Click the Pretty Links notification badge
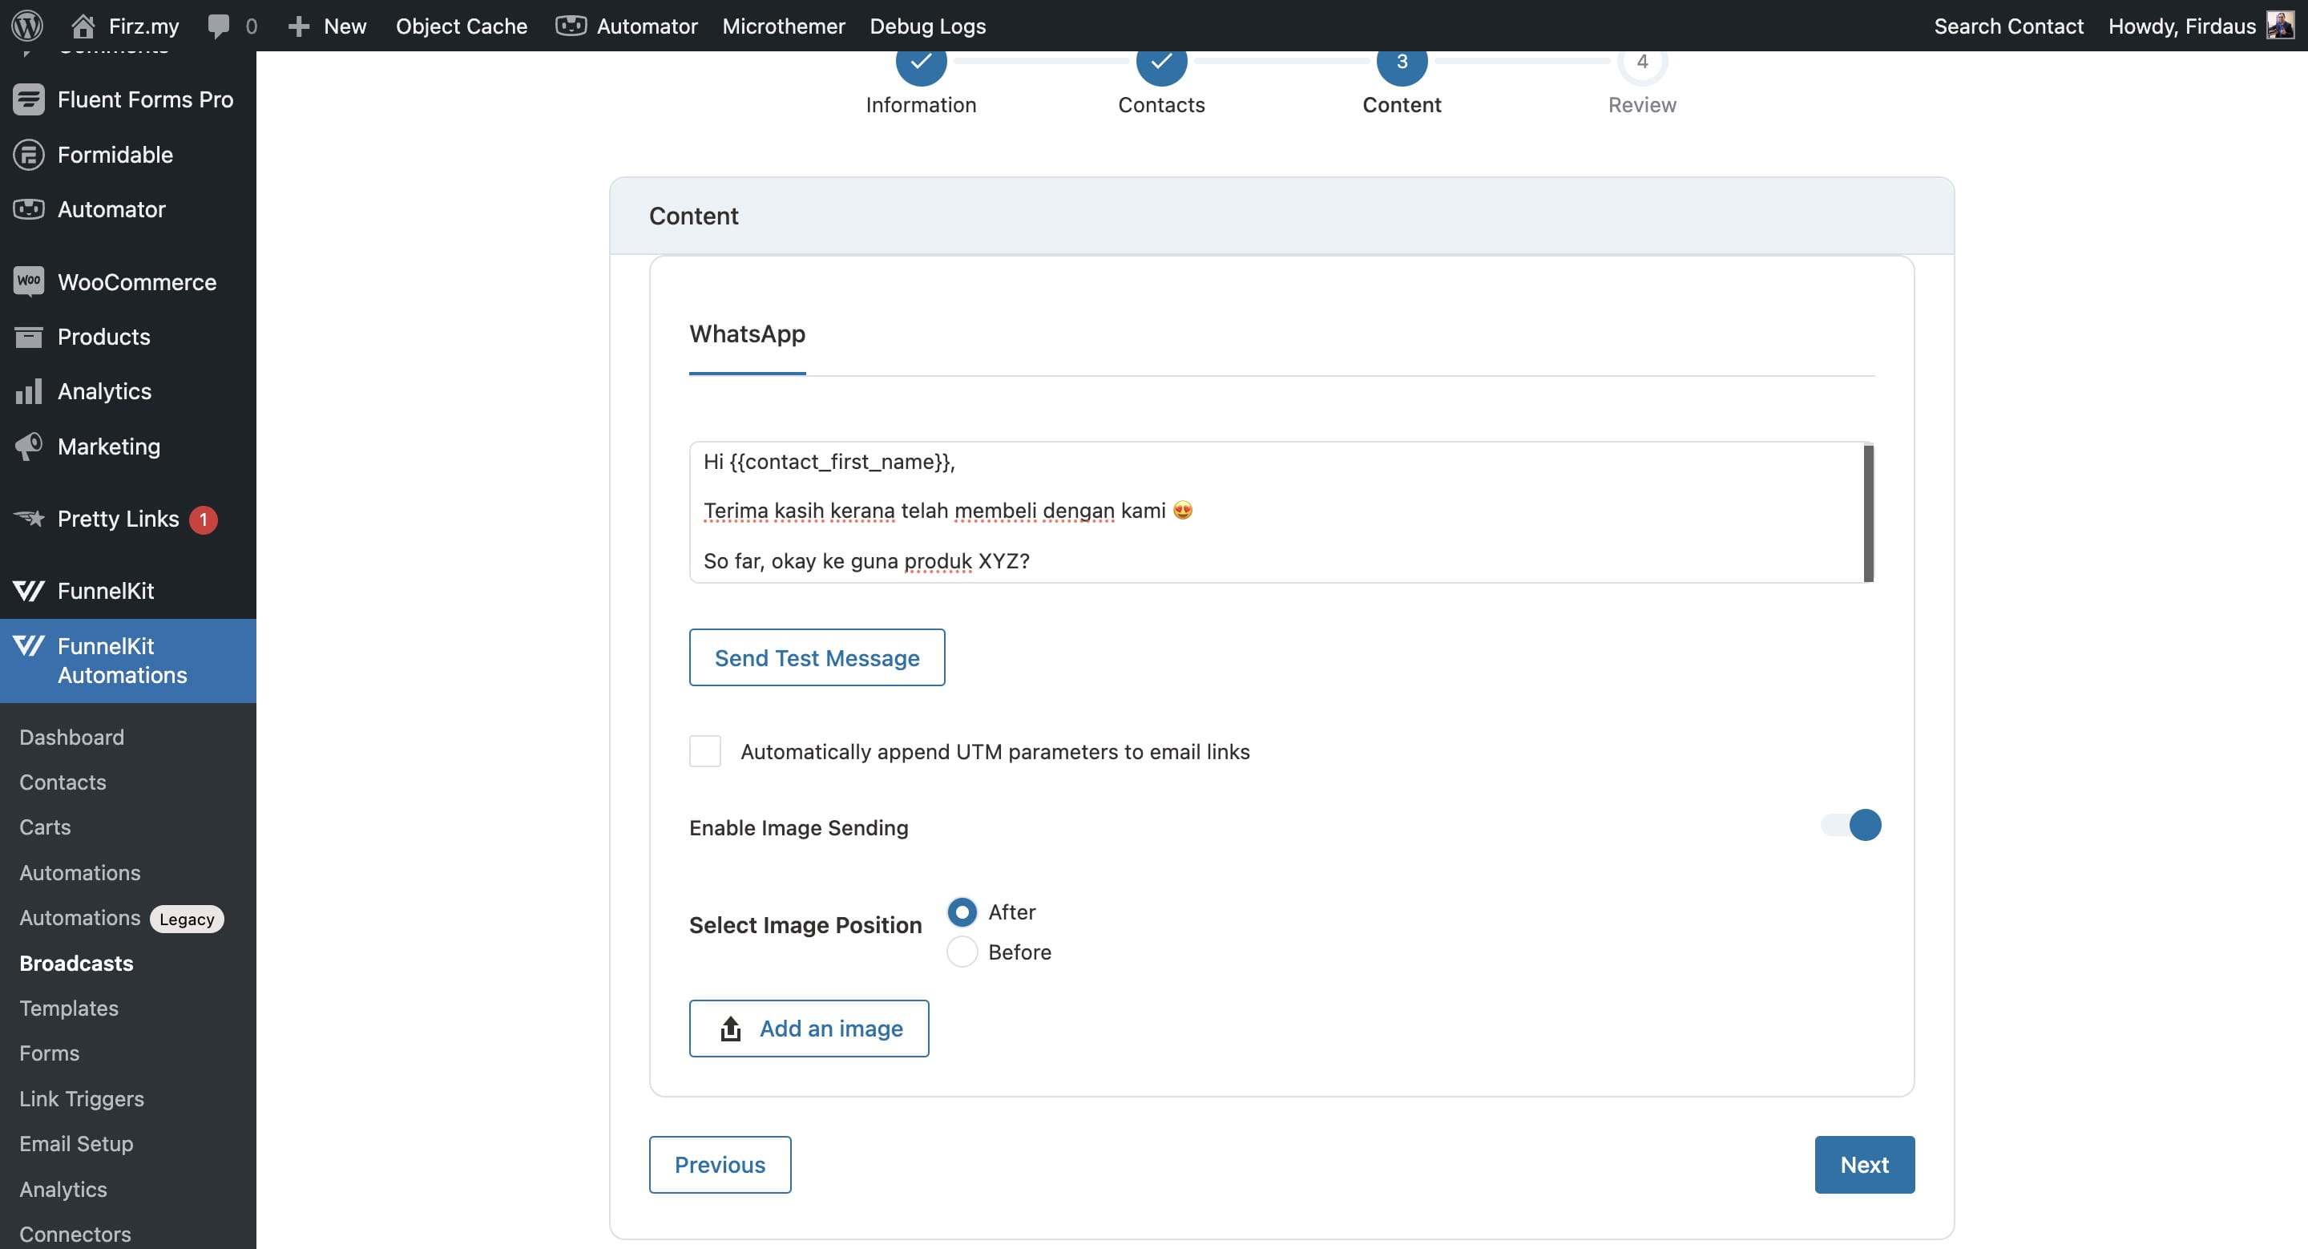 [x=204, y=519]
